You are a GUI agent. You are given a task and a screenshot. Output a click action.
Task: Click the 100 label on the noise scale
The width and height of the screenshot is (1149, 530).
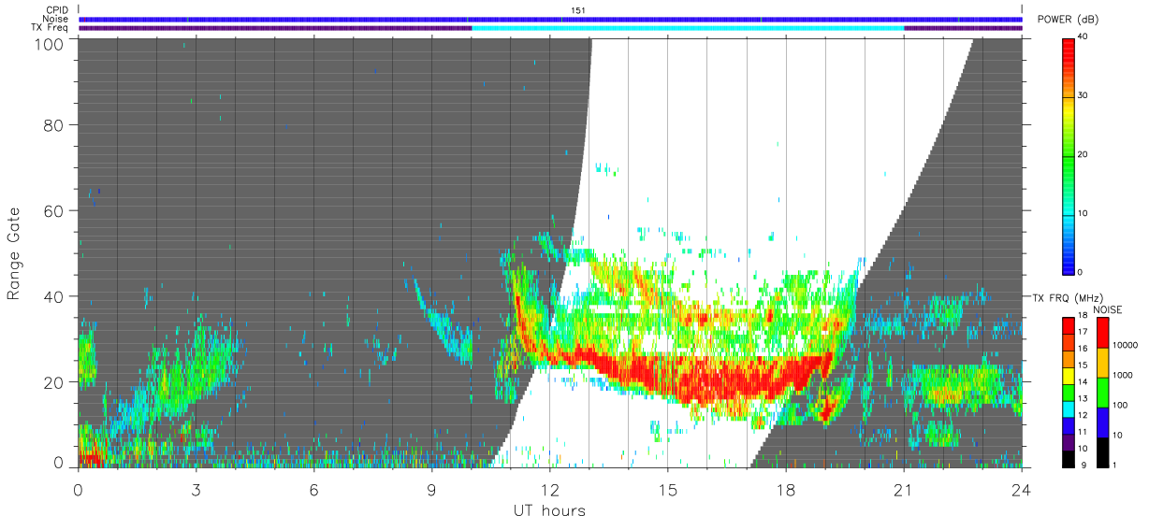pos(1122,405)
